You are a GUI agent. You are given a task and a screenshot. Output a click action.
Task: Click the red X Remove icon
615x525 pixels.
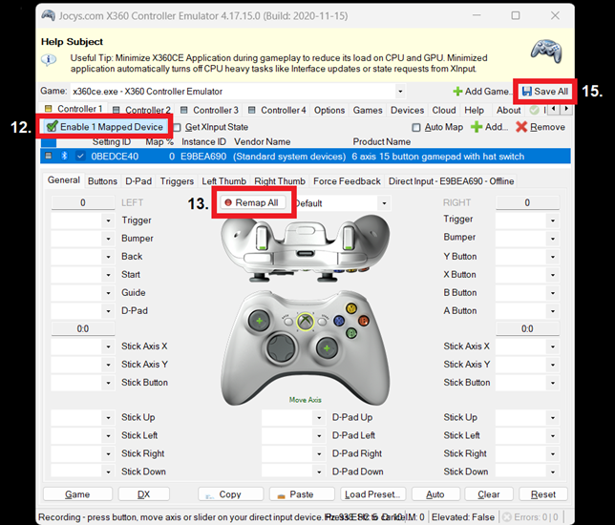(x=521, y=127)
